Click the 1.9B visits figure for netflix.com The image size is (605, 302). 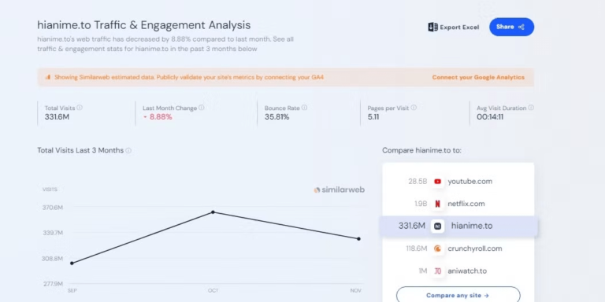coord(421,204)
